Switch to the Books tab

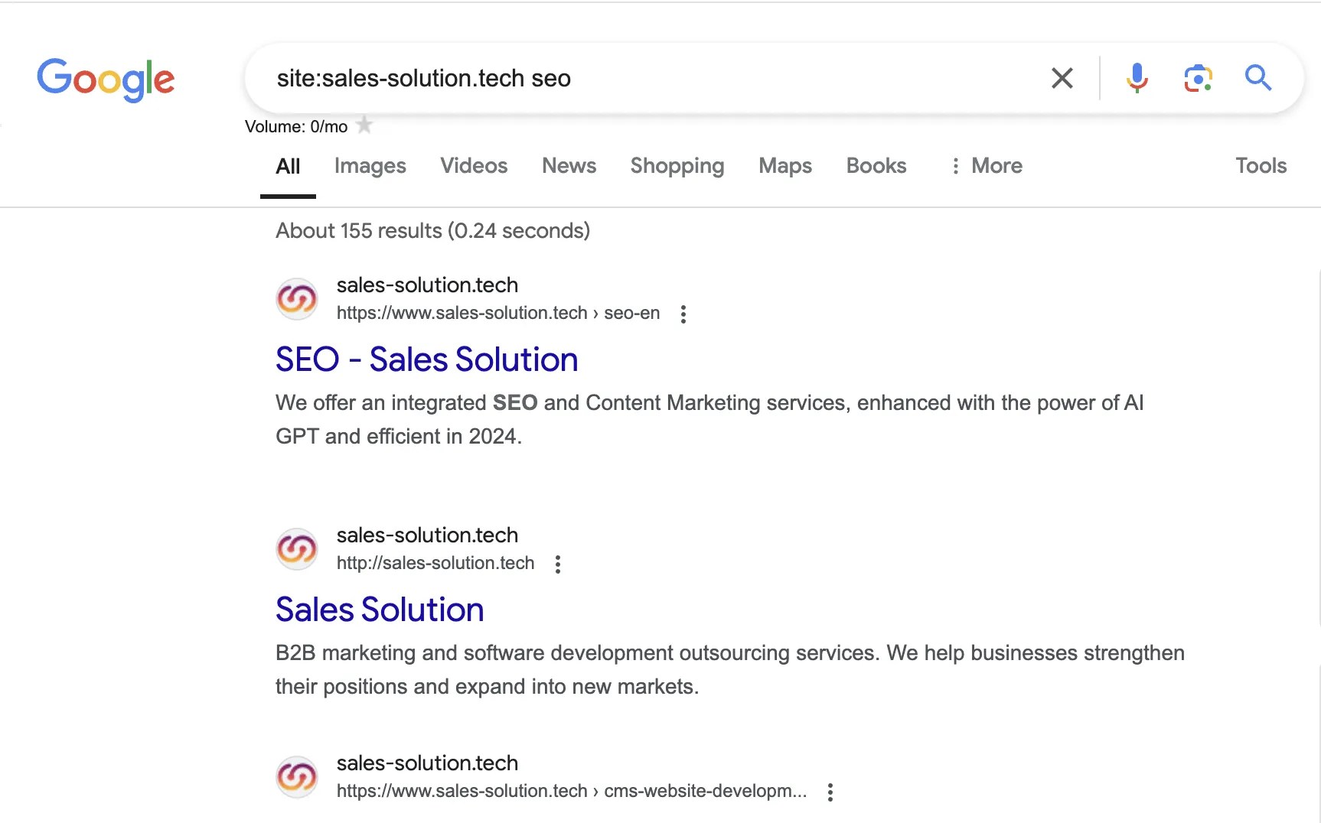(876, 166)
